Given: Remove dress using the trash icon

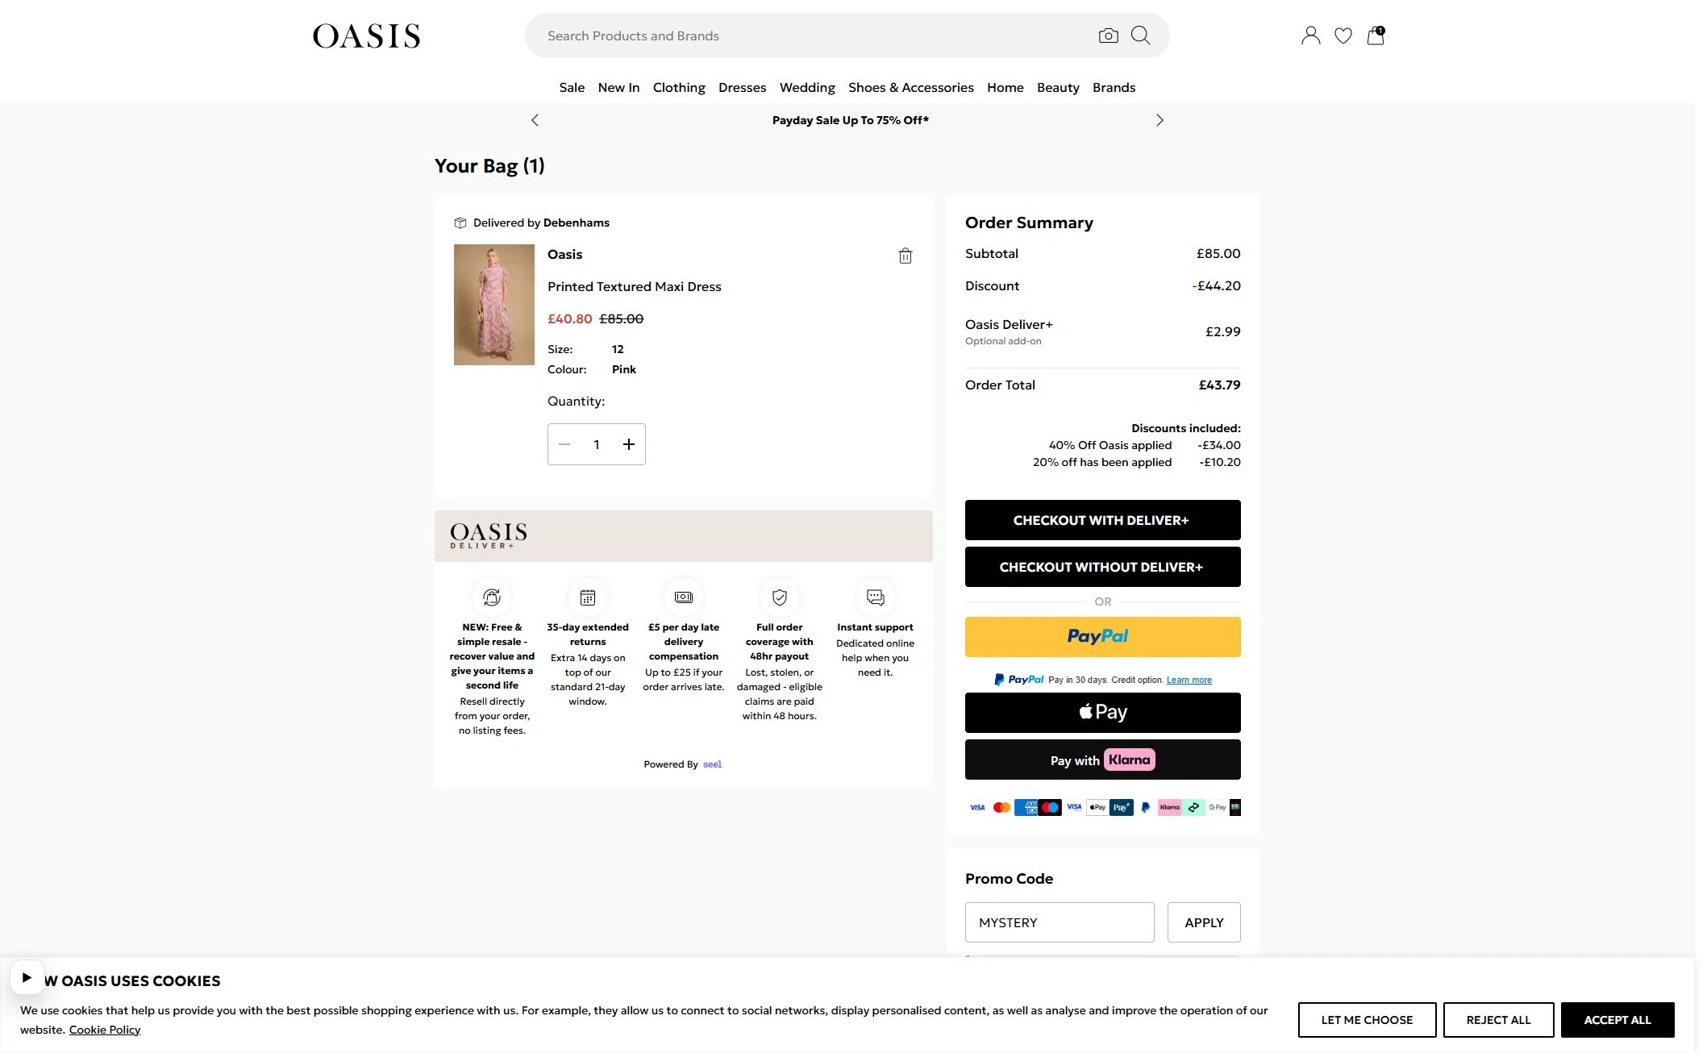Looking at the screenshot, I should (906, 256).
